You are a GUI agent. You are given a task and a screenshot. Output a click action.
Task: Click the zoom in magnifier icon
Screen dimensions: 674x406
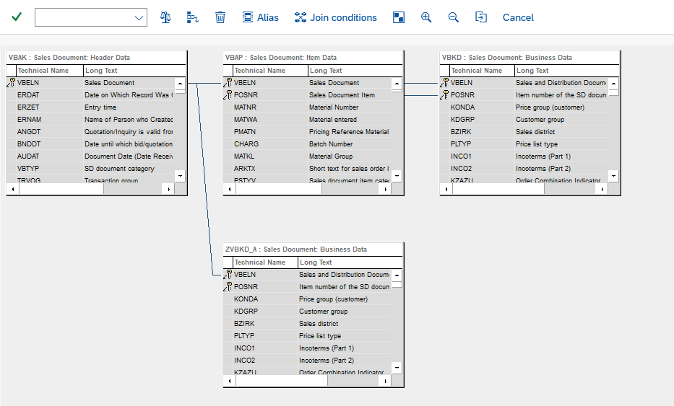pos(426,17)
